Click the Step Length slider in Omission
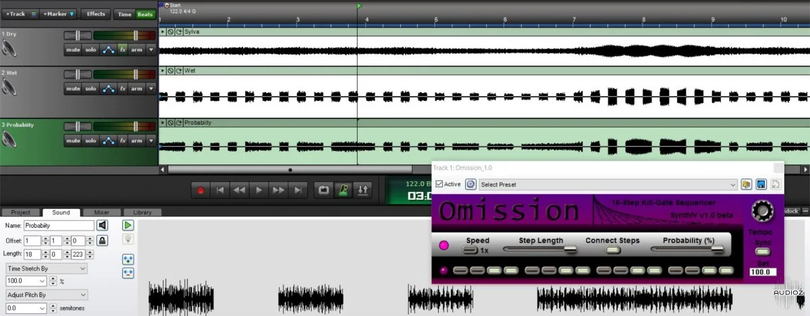The image size is (810, 316). (x=540, y=250)
